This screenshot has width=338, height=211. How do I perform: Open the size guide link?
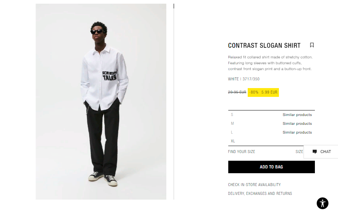click(299, 152)
